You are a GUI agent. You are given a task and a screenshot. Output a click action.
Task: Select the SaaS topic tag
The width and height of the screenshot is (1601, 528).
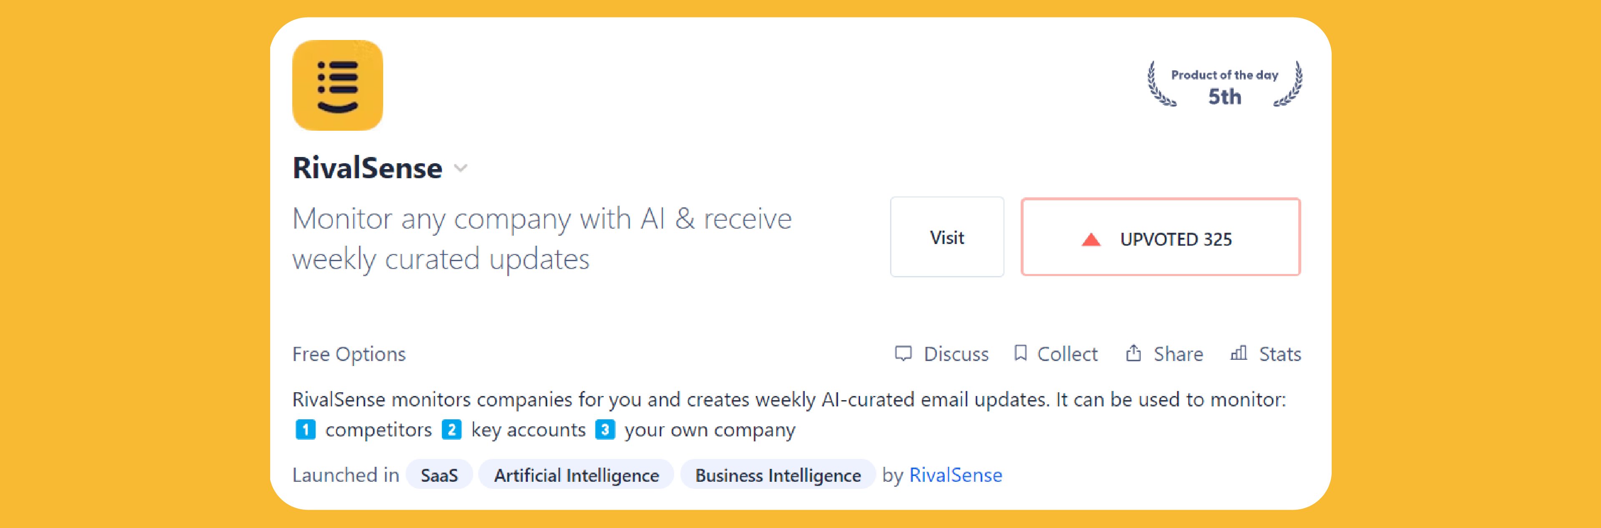[x=439, y=475]
